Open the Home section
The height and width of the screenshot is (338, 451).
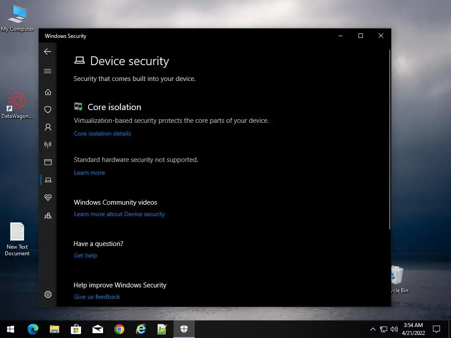pos(48,92)
